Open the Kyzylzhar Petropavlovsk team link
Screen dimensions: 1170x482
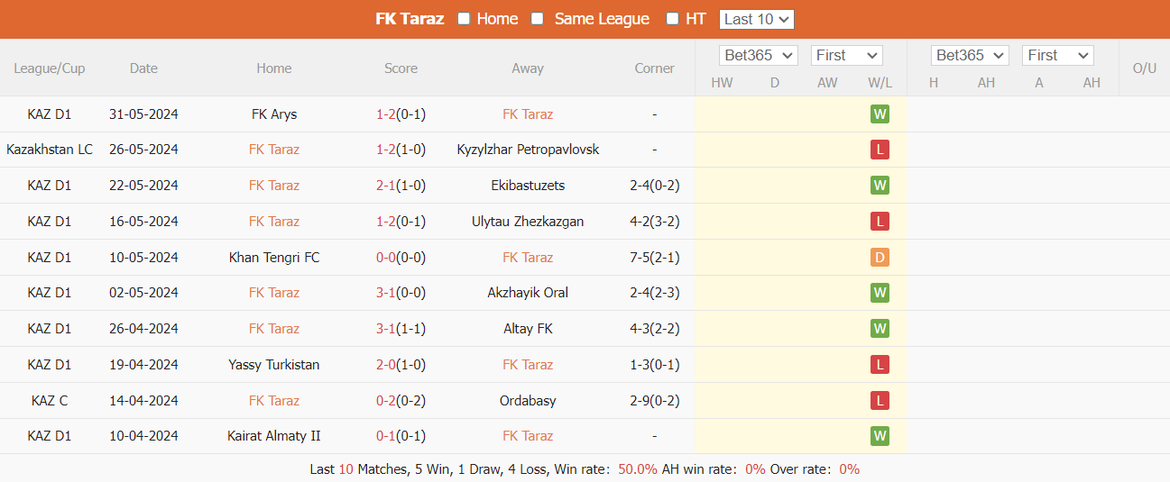pos(528,150)
